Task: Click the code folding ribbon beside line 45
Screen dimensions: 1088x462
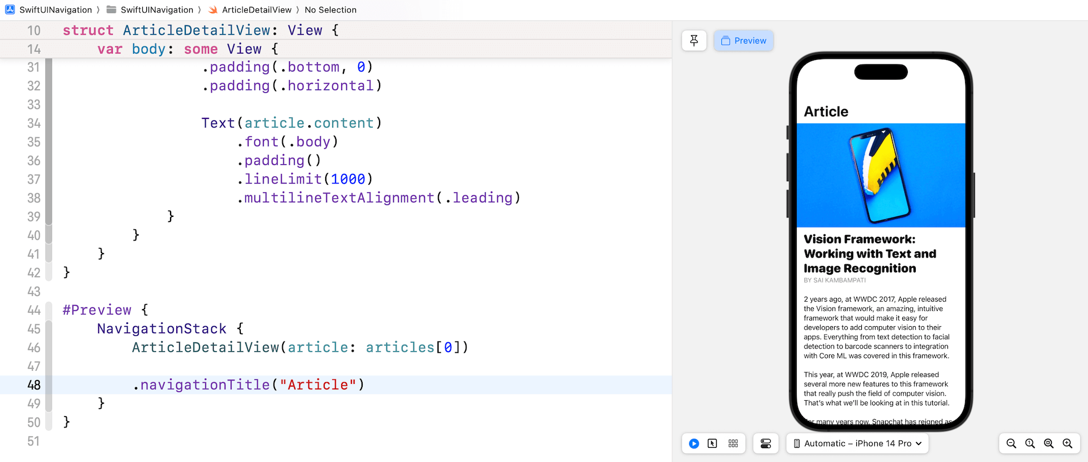Action: 49,329
